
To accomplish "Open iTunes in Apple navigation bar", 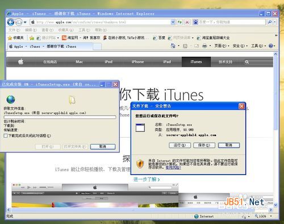I will pyautogui.click(x=196, y=62).
